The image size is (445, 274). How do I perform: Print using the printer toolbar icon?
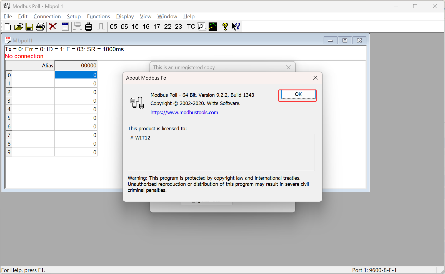pos(40,27)
